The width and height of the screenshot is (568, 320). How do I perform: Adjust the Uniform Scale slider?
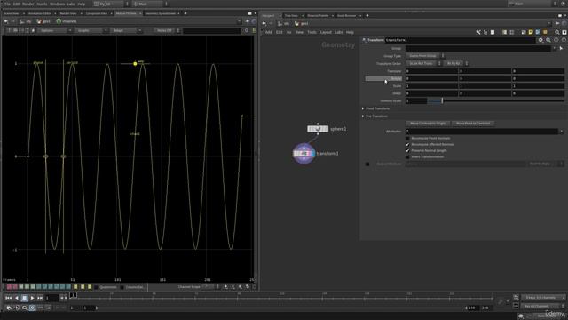click(496, 100)
